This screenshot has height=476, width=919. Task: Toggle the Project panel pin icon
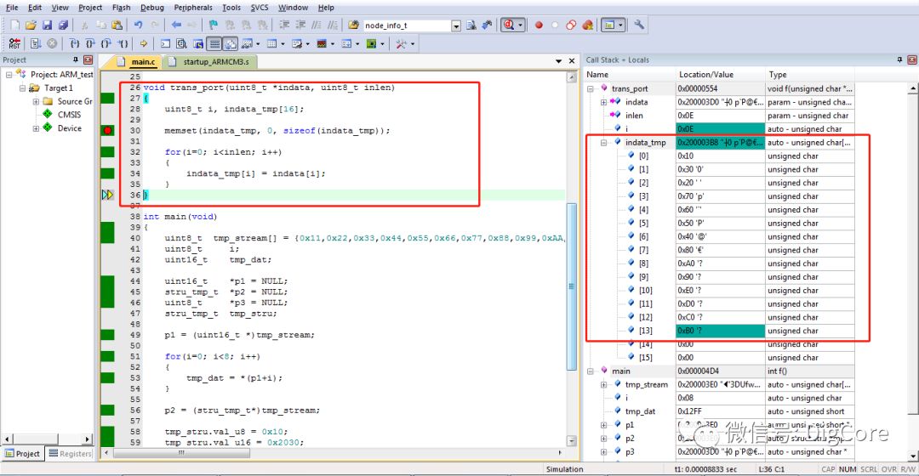(x=76, y=59)
